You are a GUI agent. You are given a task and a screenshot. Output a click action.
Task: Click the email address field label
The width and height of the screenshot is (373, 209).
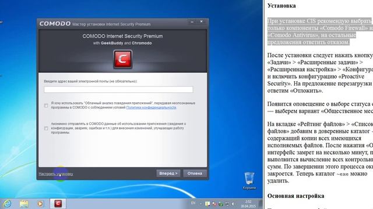pyautogui.click(x=90, y=81)
